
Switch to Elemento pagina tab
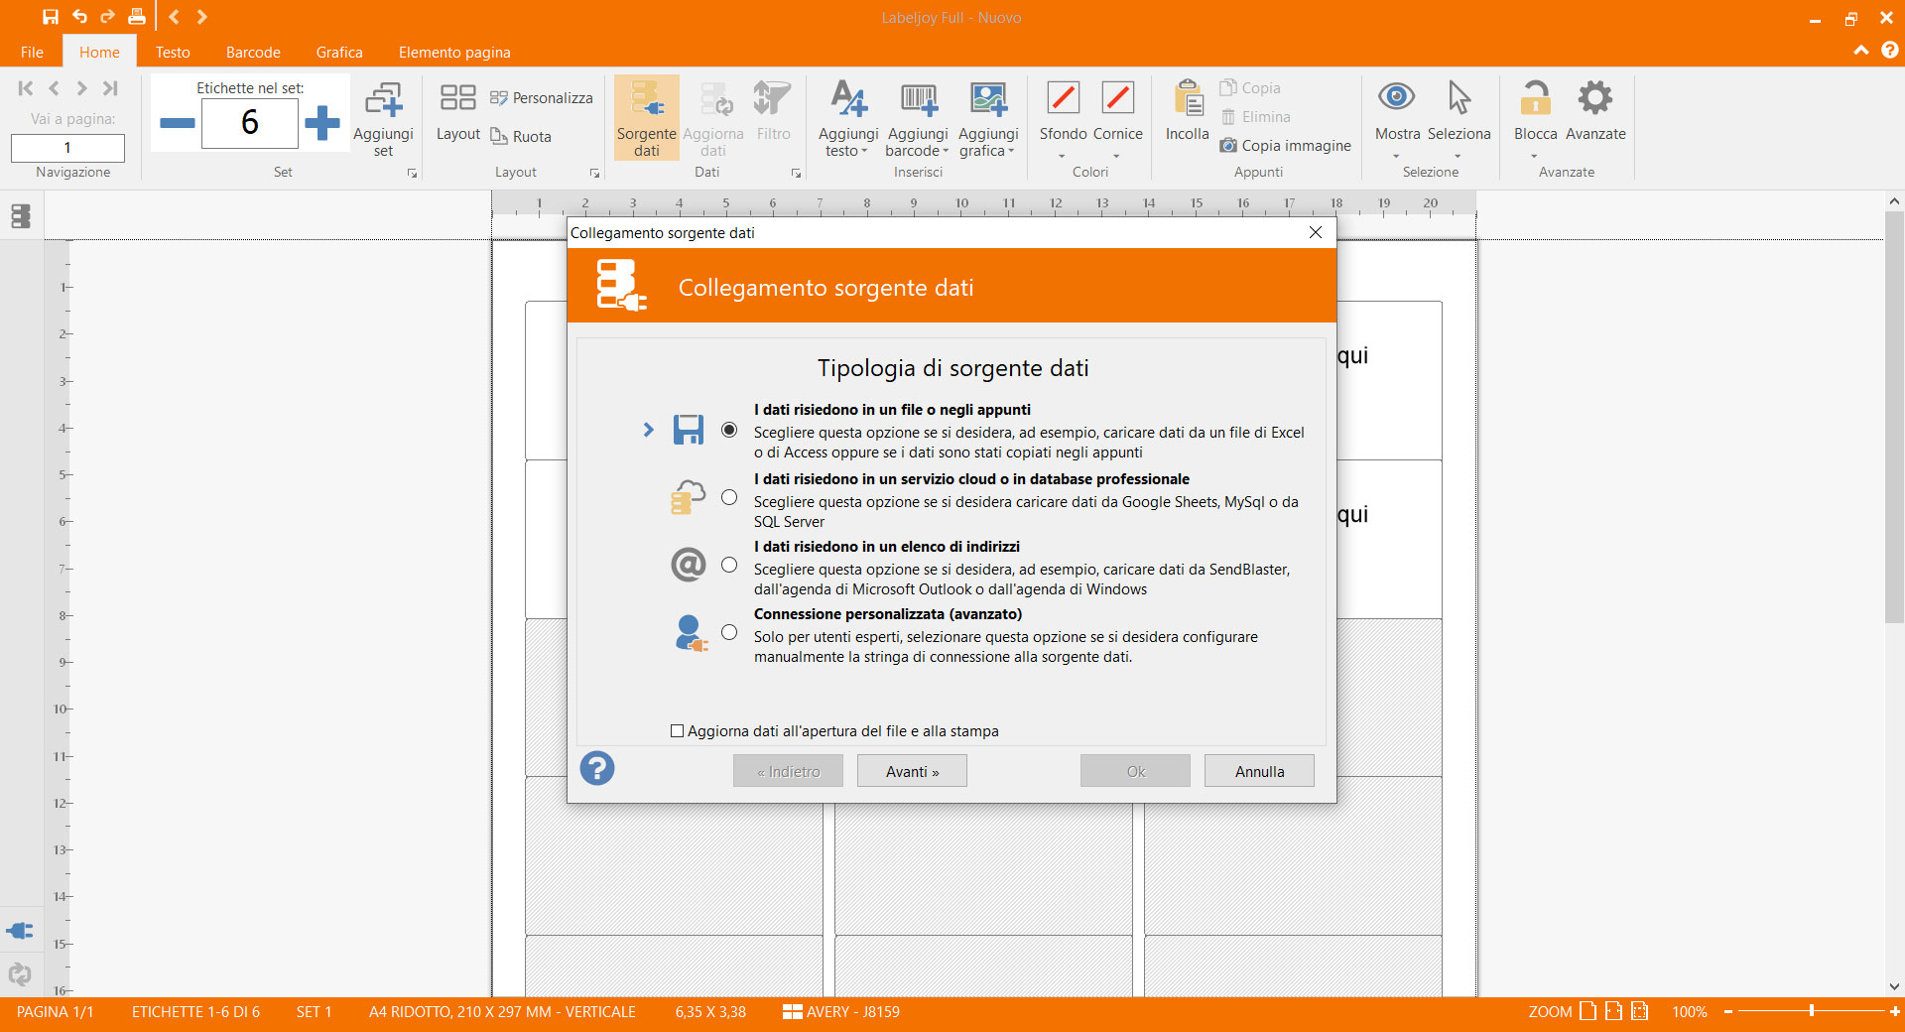[454, 52]
